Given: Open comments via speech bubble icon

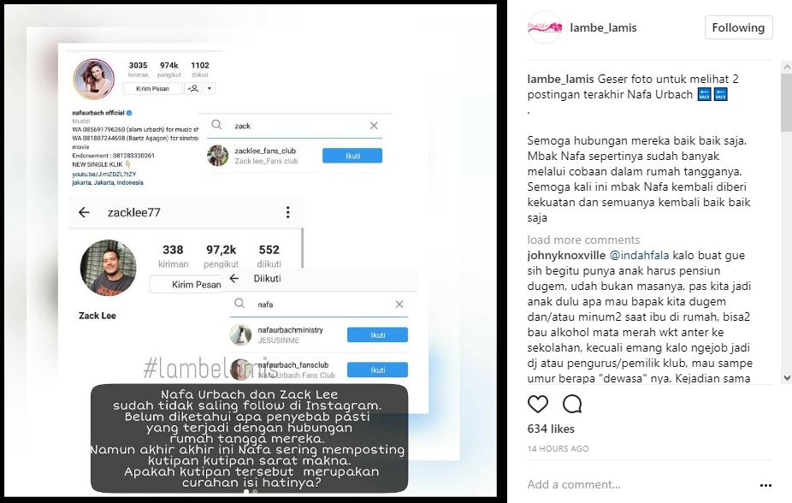Looking at the screenshot, I should coord(572,404).
